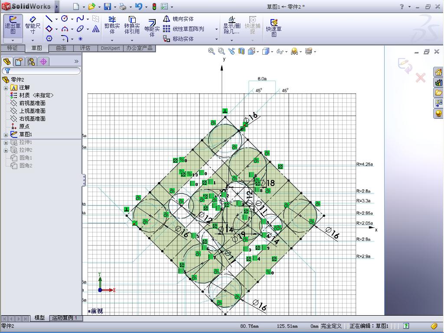Image resolution: width=444 pixels, height=333 pixels.
Task: Click Move Entities (移动实体)
Action: click(x=178, y=39)
